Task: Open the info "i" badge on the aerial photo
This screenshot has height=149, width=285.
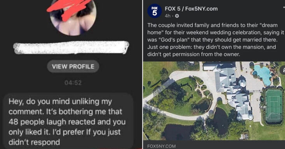Action: (283, 70)
